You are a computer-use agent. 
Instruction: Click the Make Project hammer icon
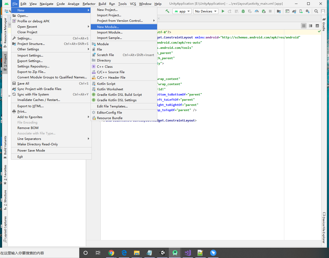pyautogui.click(x=167, y=11)
